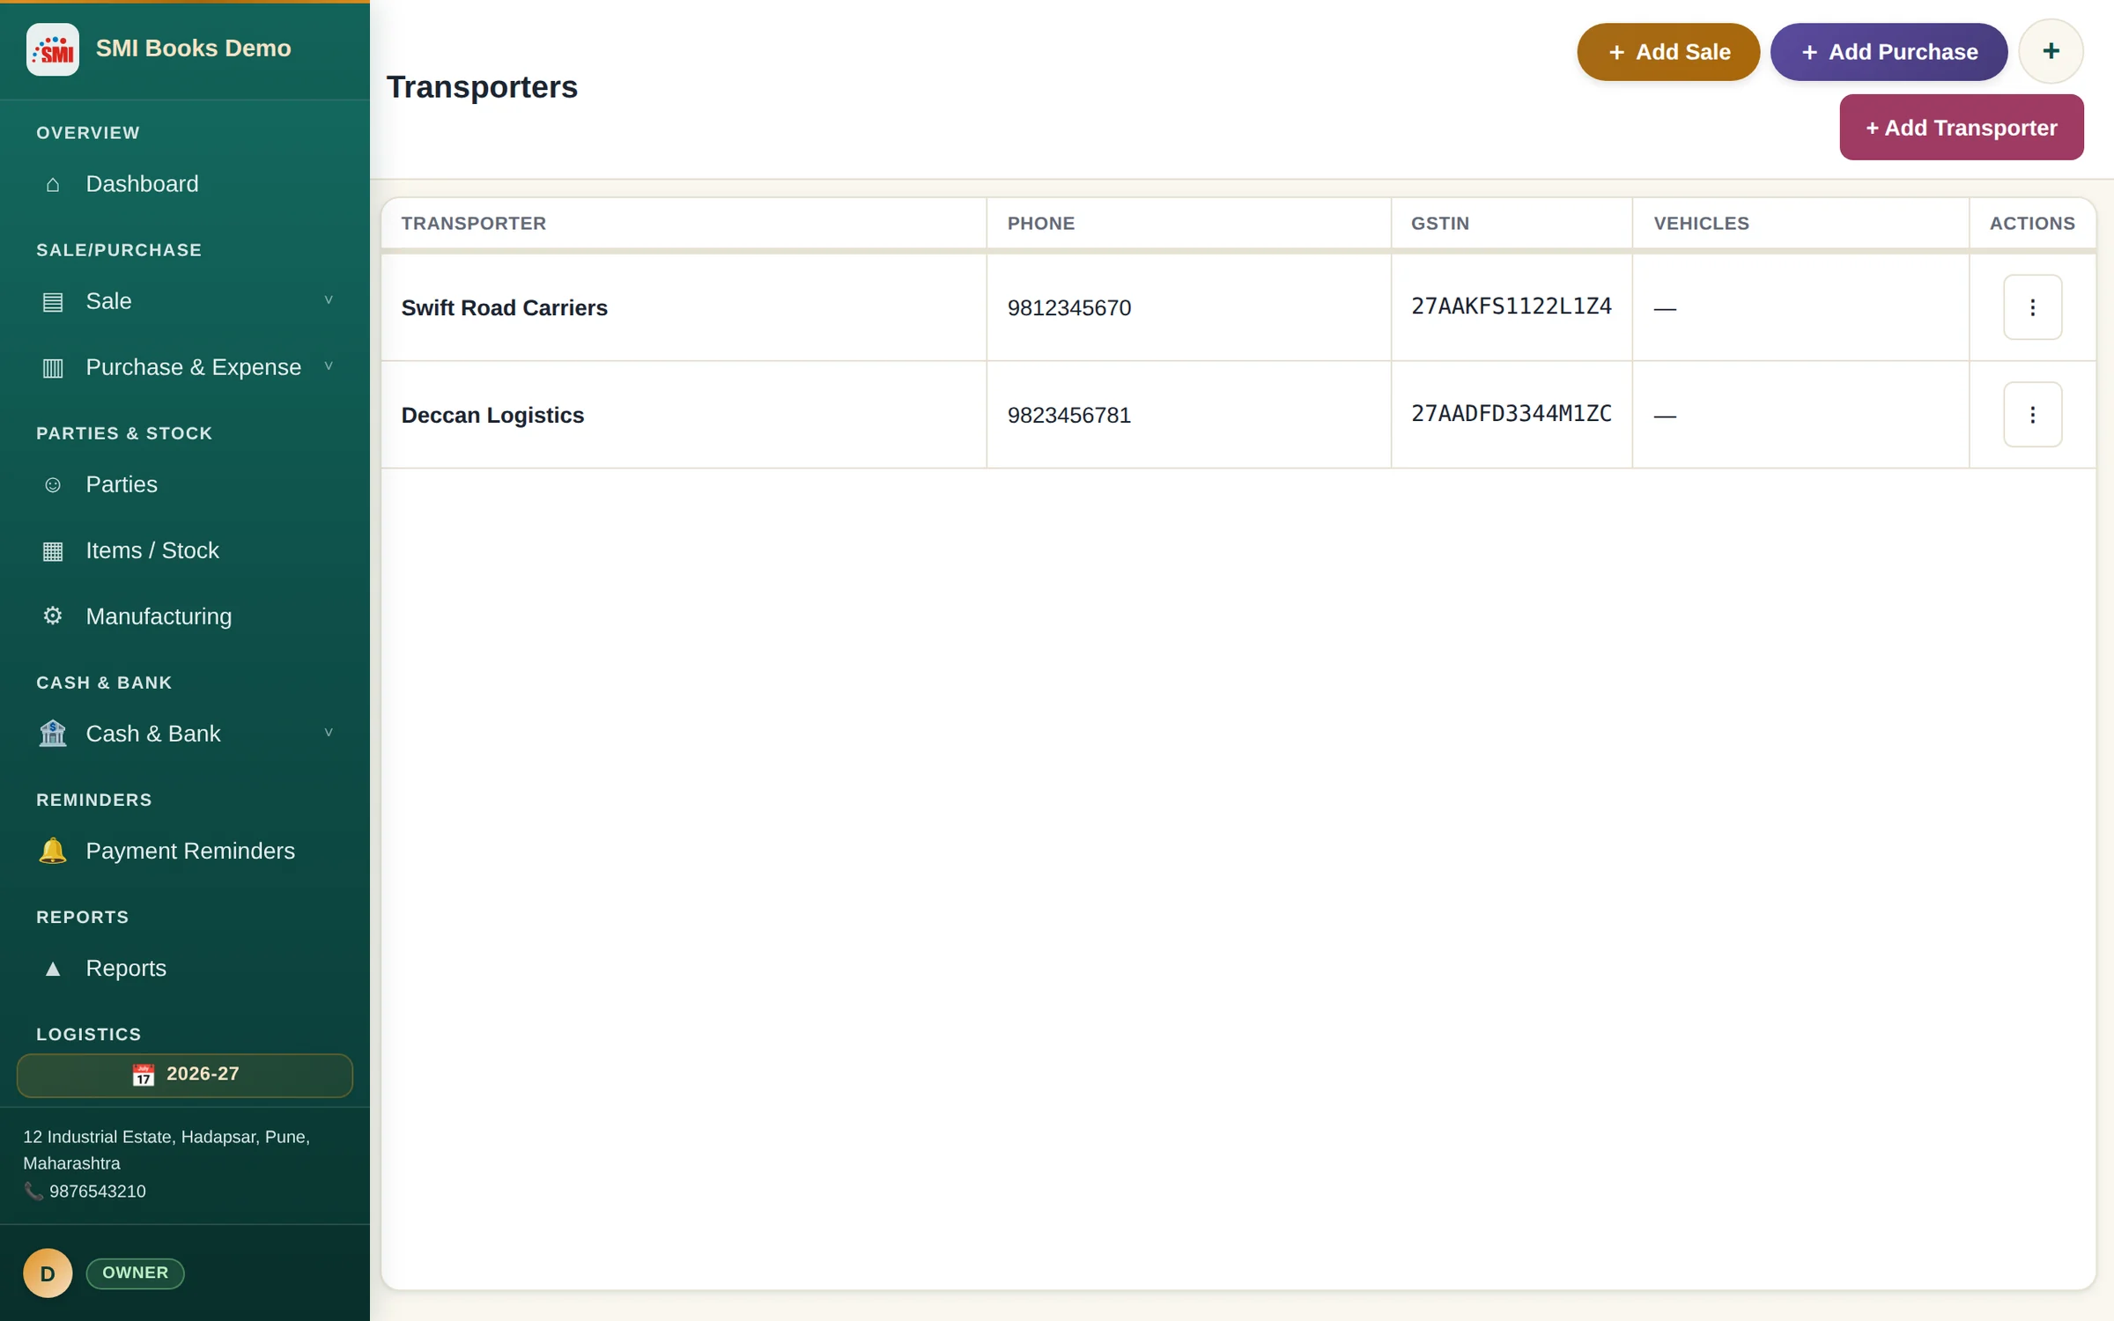Expand the Sale submenu chevron
Viewport: 2114px width, 1321px height.
click(x=329, y=300)
